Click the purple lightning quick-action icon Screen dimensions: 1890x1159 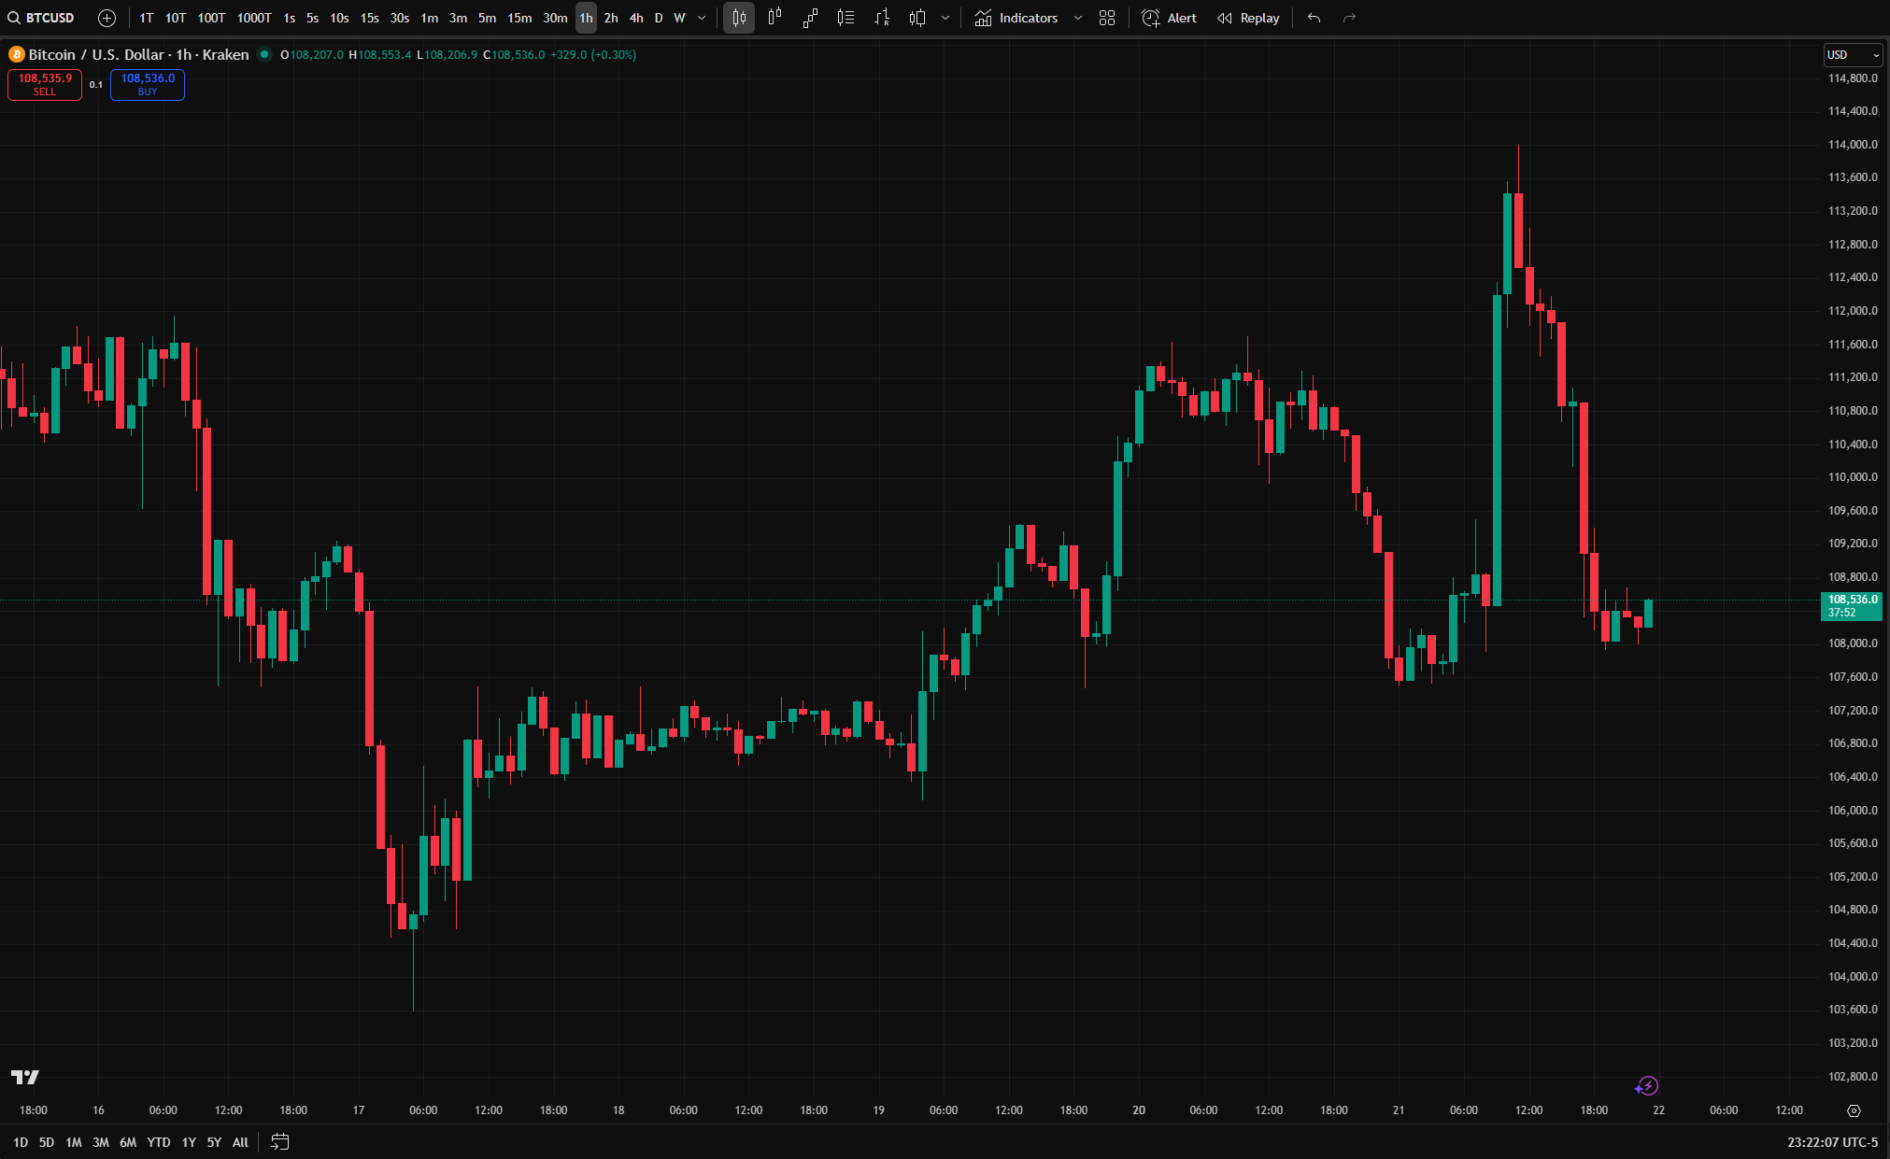(1646, 1085)
